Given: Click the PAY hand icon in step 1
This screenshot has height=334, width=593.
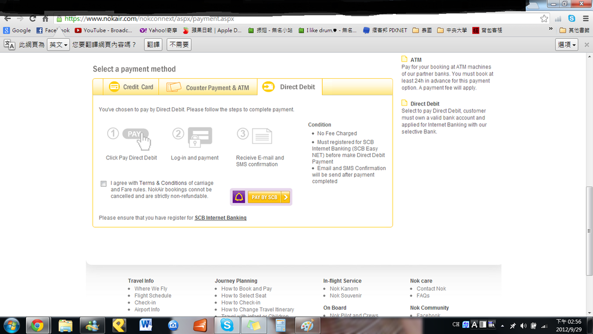Looking at the screenshot, I should point(137,138).
